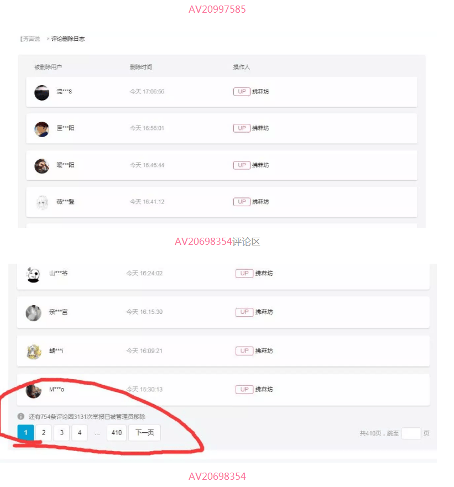Select current page 1 button
Image resolution: width=454 pixels, height=487 pixels.
tap(25, 433)
